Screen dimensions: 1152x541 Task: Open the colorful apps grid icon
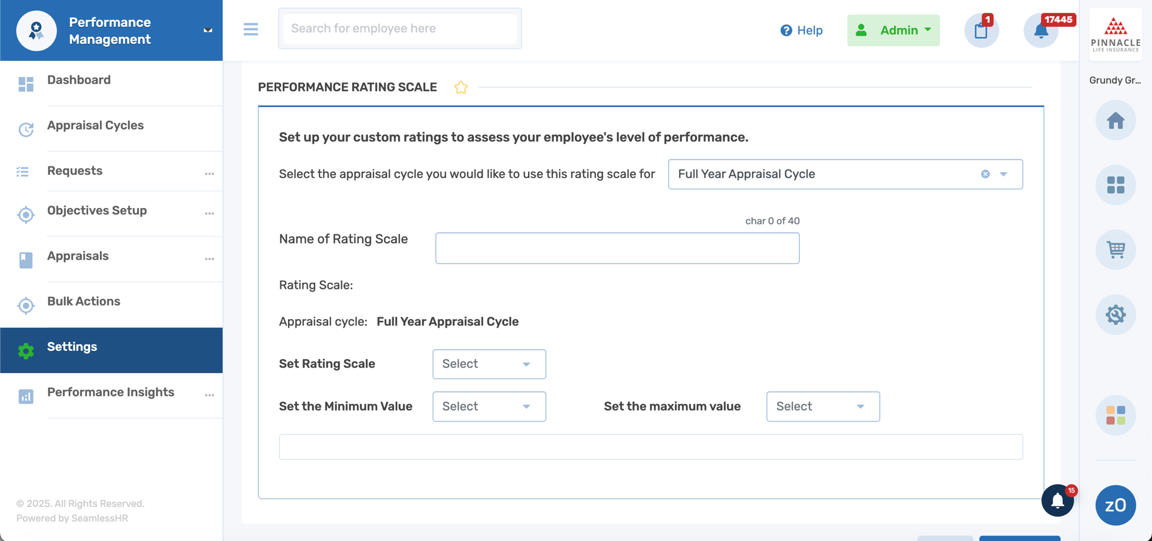point(1115,416)
